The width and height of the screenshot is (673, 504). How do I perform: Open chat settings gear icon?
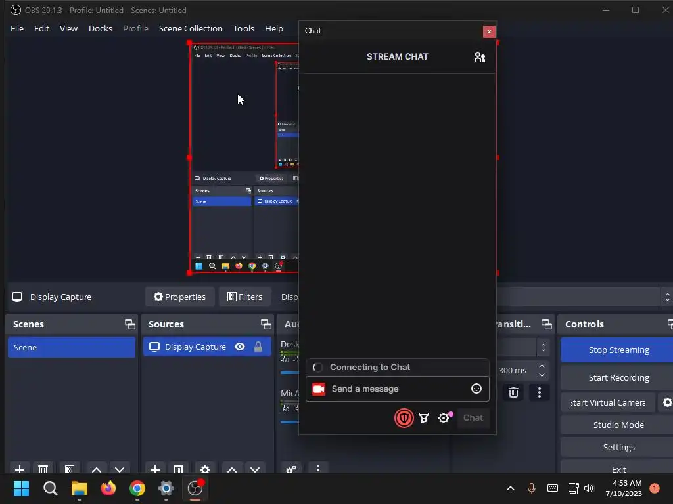pos(444,418)
